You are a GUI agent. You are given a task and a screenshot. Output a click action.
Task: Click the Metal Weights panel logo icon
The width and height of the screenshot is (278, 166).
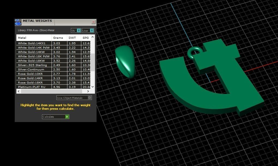18,22
